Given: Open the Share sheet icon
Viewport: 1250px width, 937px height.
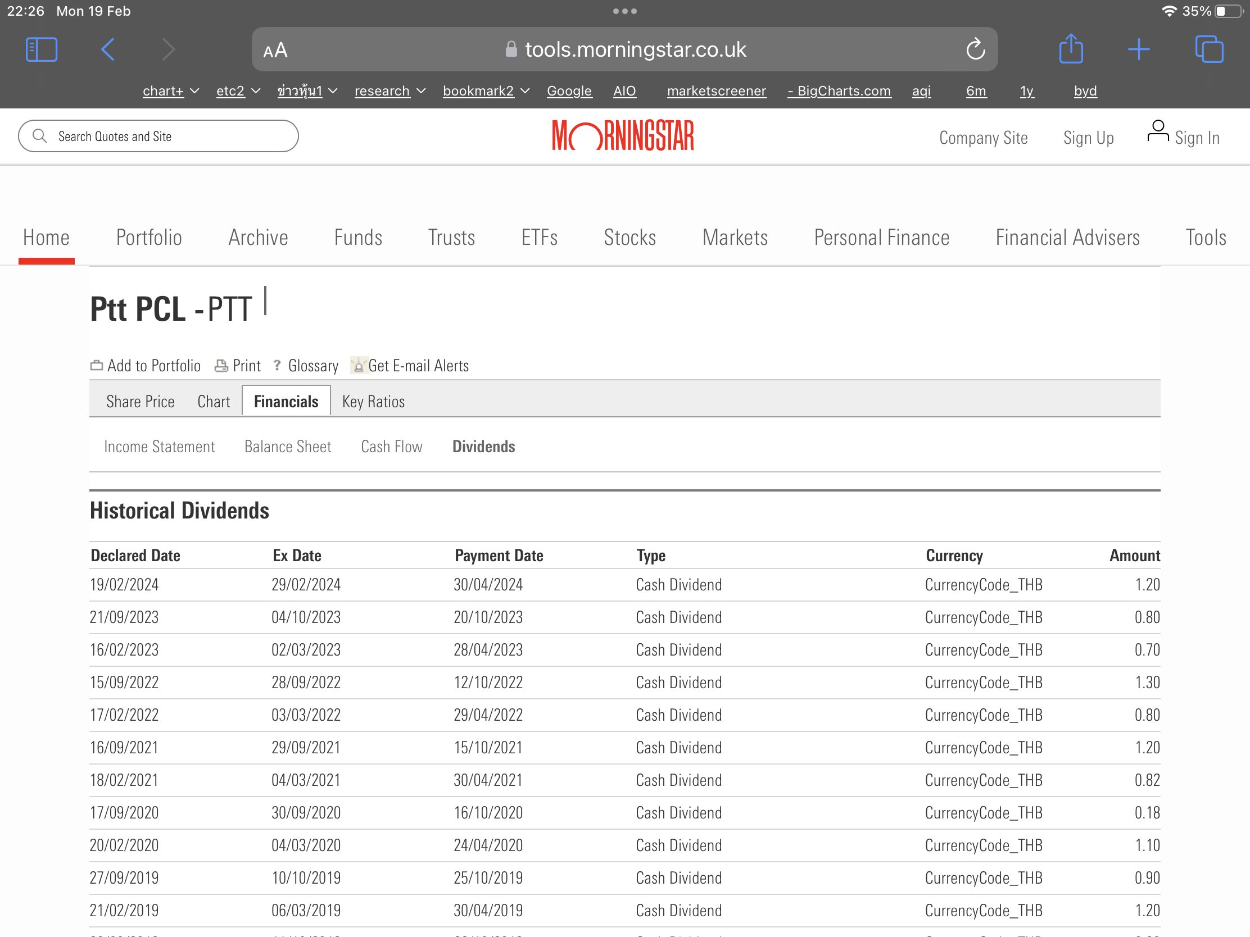Looking at the screenshot, I should [1071, 48].
